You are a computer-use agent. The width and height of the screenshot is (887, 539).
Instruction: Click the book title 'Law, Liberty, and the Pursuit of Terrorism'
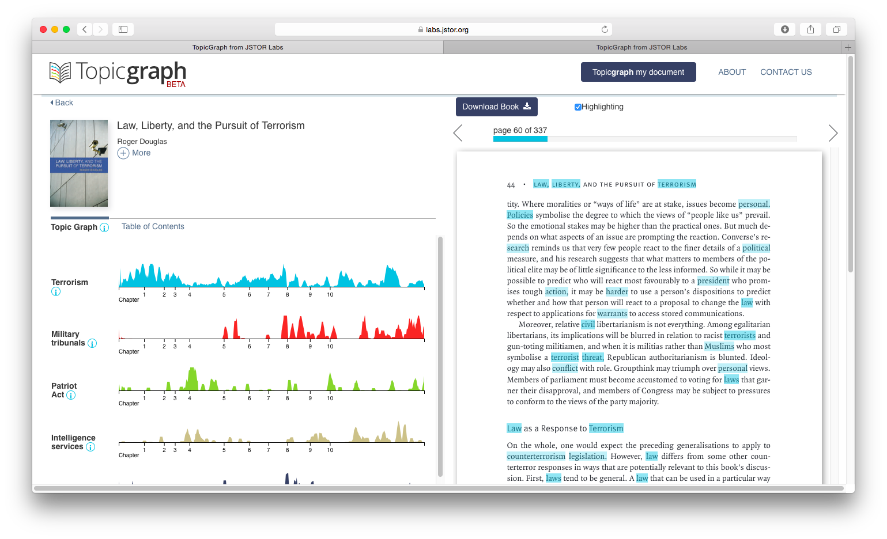(211, 126)
